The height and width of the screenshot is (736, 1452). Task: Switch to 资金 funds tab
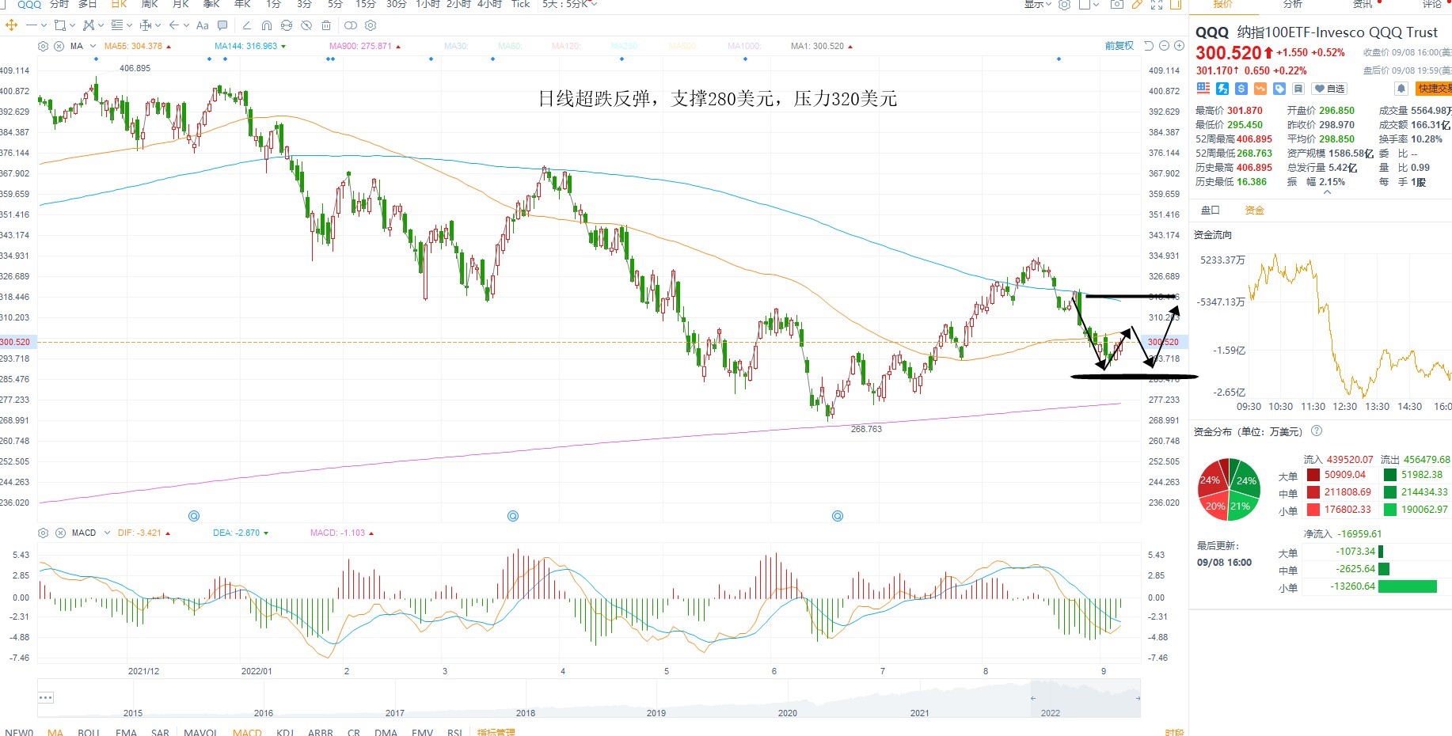(1255, 211)
